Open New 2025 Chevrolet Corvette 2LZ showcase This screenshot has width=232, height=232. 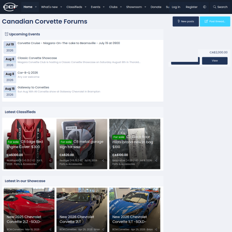tap(24, 219)
